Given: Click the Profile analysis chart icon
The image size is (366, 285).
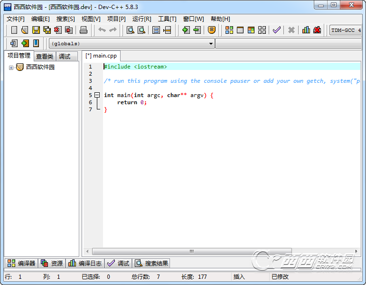Looking at the screenshot, I should (306, 30).
